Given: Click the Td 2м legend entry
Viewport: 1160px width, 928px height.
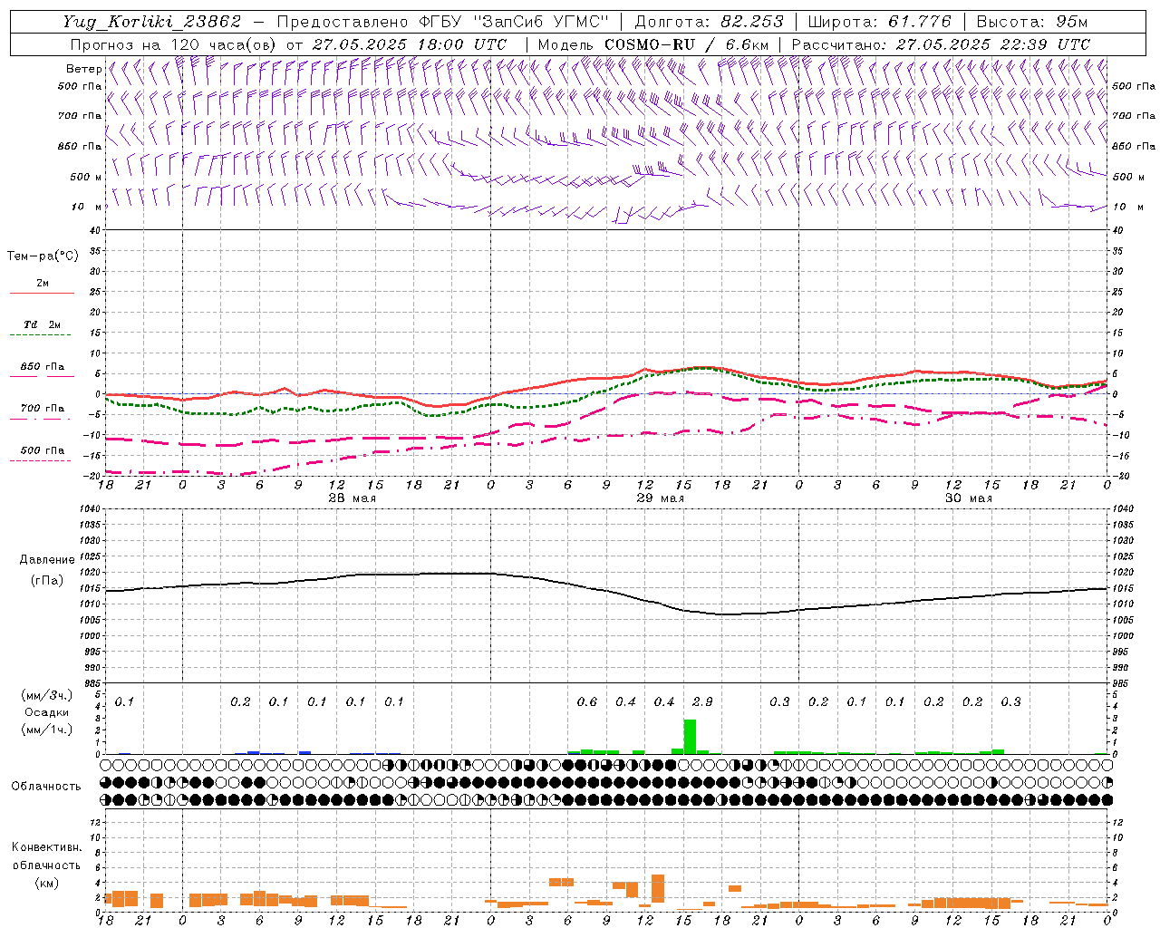Looking at the screenshot, I should (x=43, y=324).
